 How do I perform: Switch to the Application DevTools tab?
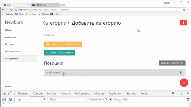(x=115, y=93)
